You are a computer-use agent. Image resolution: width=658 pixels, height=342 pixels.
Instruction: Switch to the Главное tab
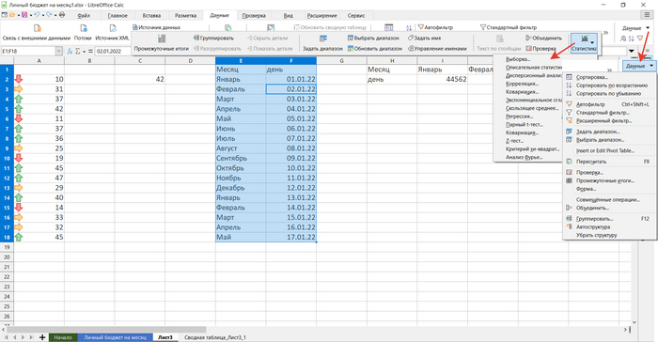point(117,16)
